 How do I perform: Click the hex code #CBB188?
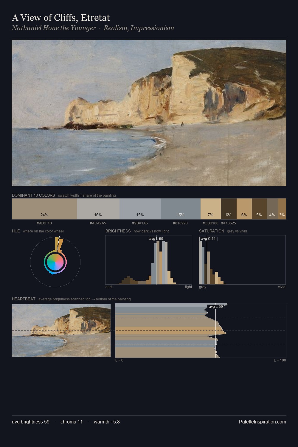point(210,223)
